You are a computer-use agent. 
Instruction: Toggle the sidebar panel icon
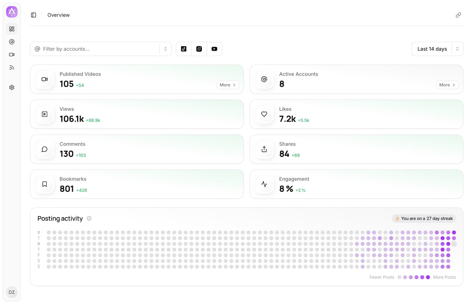[x=34, y=15]
